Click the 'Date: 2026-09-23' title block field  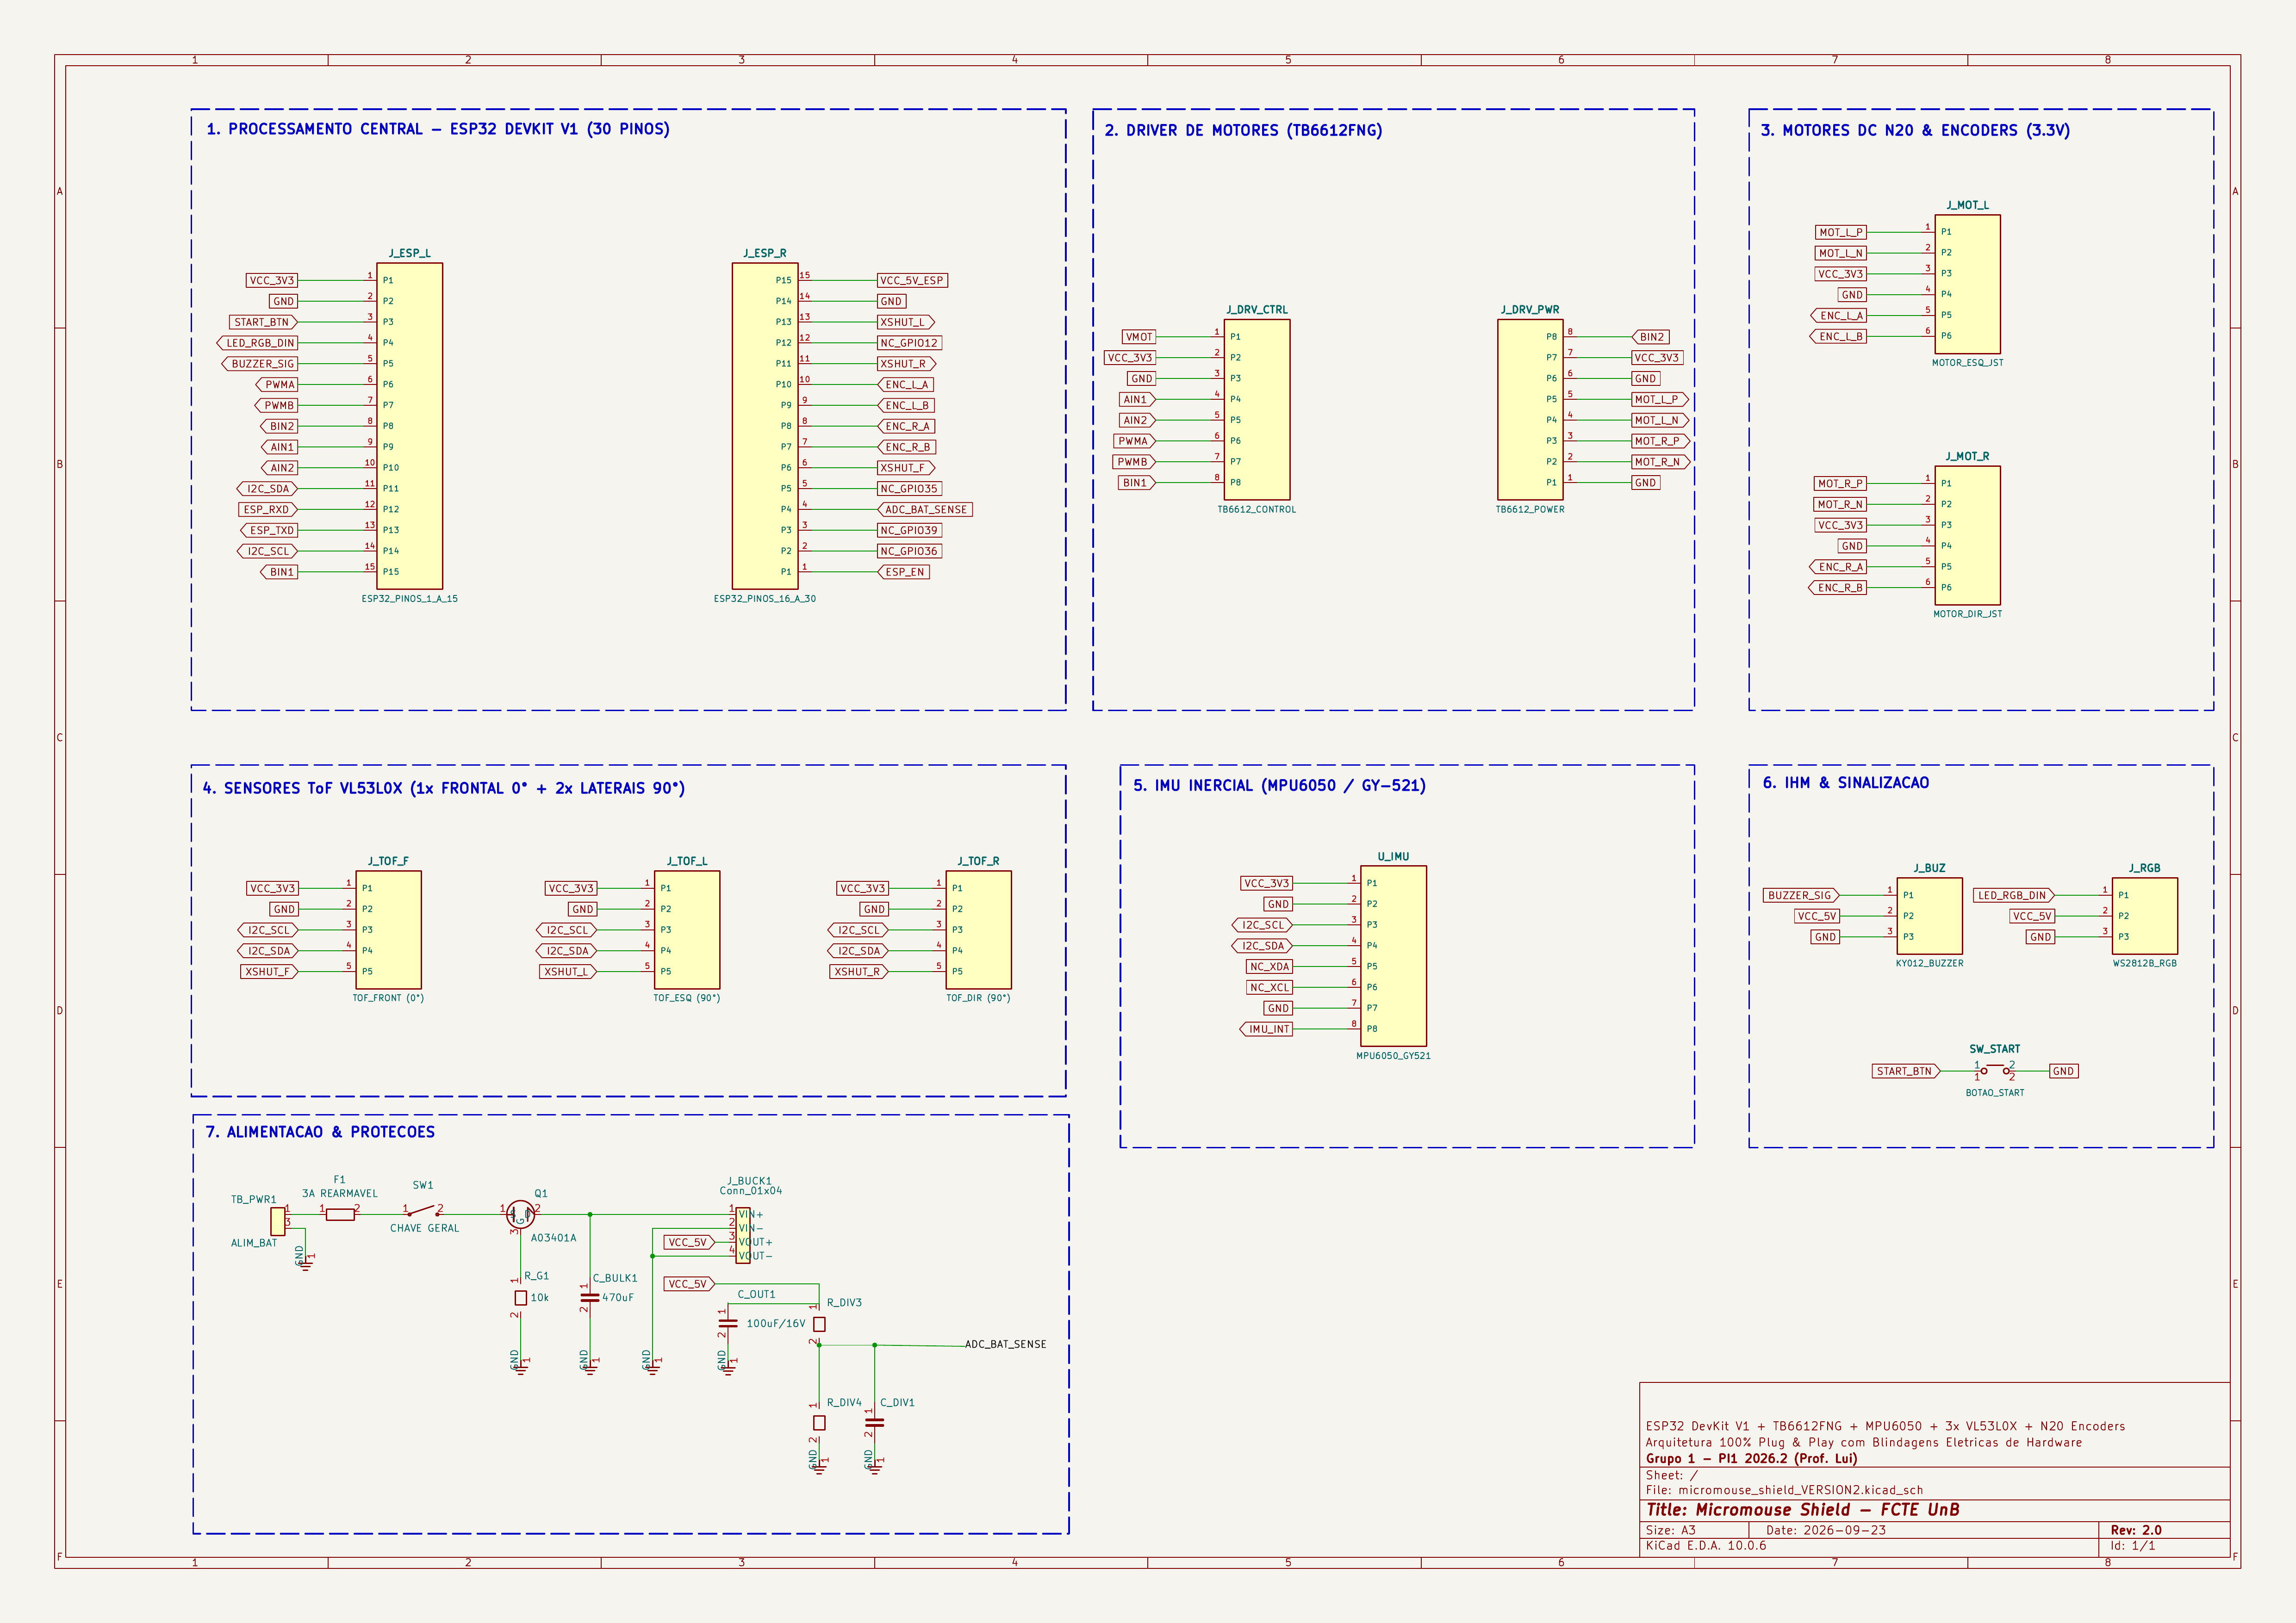pyautogui.click(x=1826, y=1530)
